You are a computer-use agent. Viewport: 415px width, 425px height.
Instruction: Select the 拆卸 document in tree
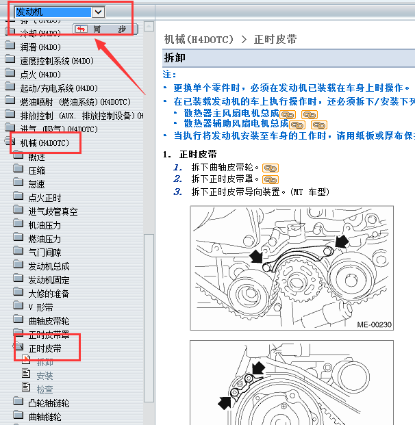[45, 362]
